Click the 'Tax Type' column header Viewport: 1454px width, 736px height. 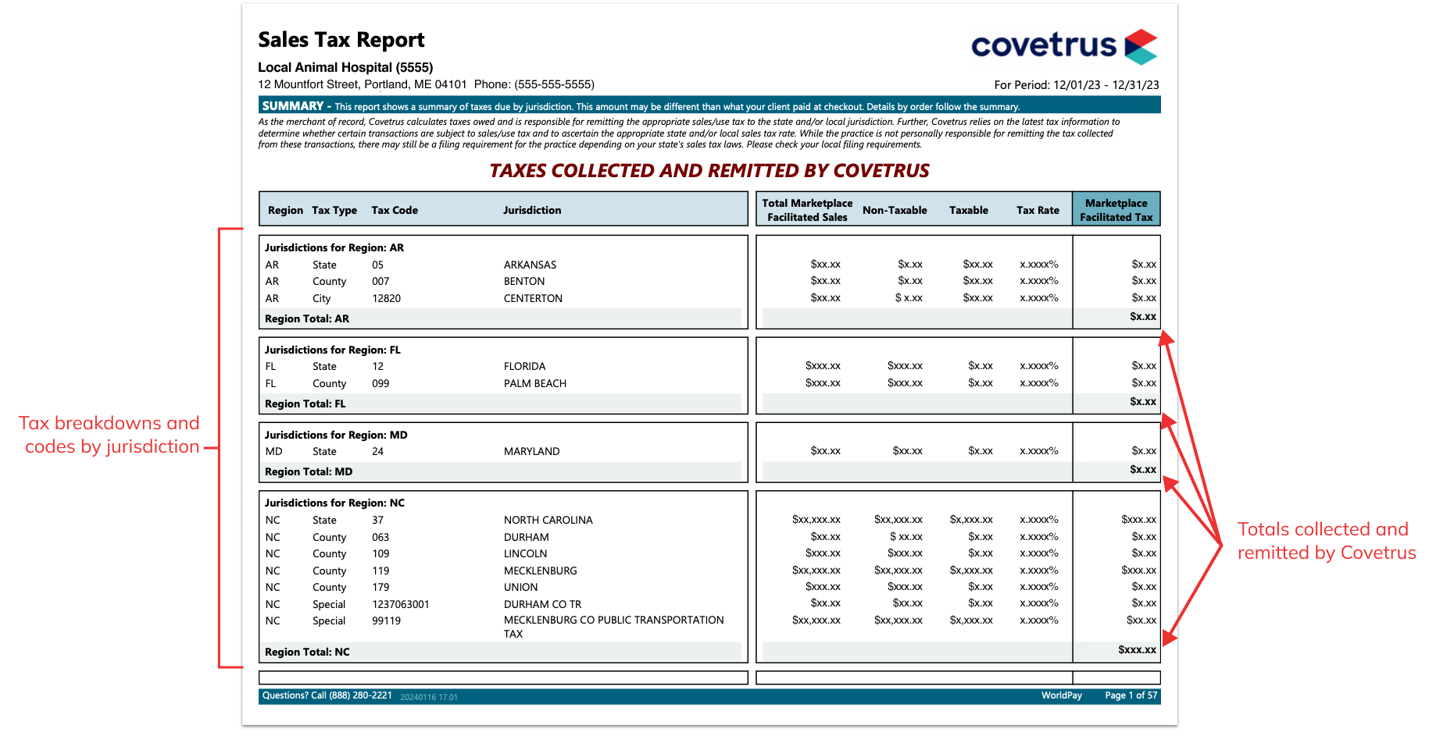(334, 210)
